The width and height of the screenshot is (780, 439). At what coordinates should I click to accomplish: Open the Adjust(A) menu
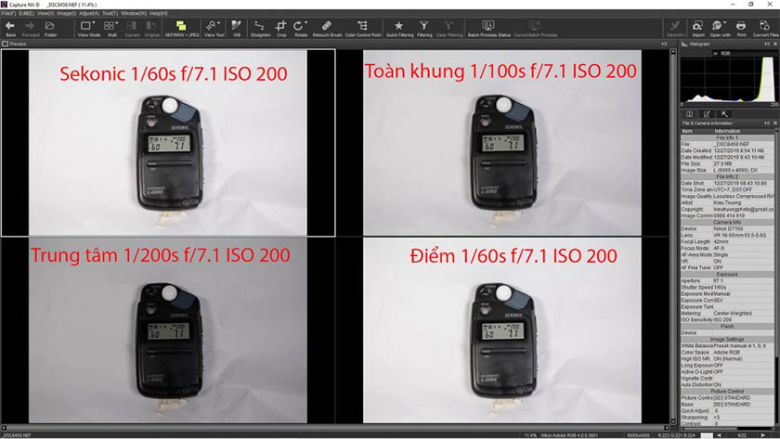[x=89, y=13]
